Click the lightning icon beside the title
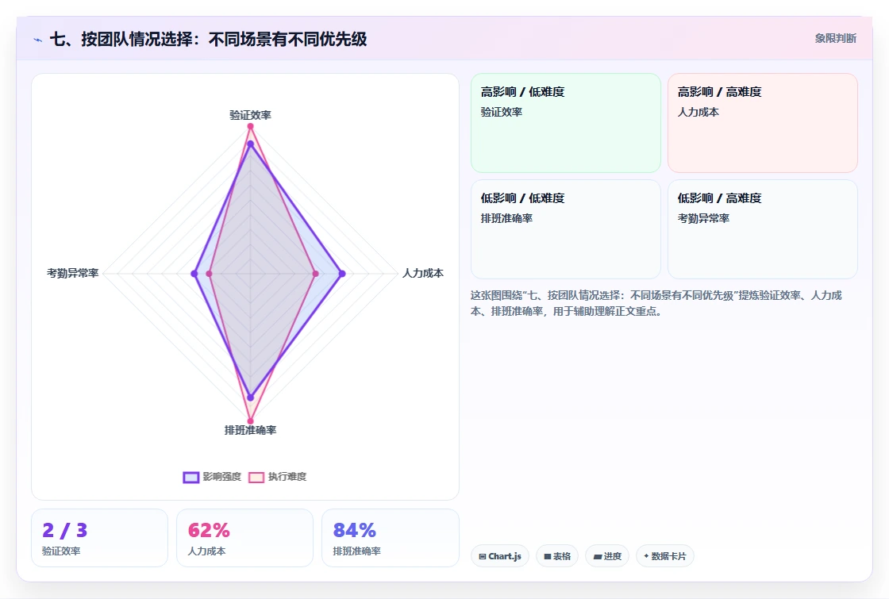This screenshot has width=889, height=599. click(x=37, y=40)
